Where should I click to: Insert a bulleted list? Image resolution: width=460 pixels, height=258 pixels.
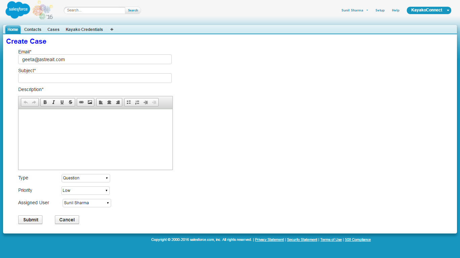pos(129,102)
